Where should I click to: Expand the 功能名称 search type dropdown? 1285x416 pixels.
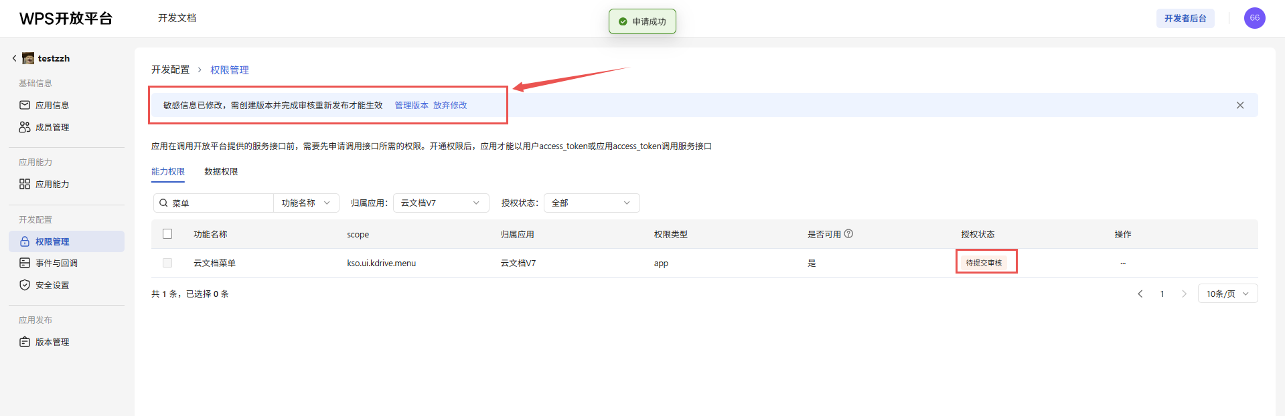coord(306,203)
